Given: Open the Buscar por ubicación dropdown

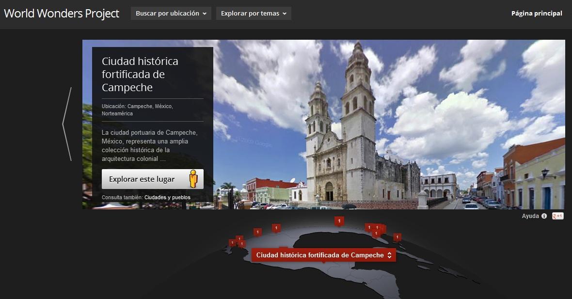Looking at the screenshot, I should (171, 14).
